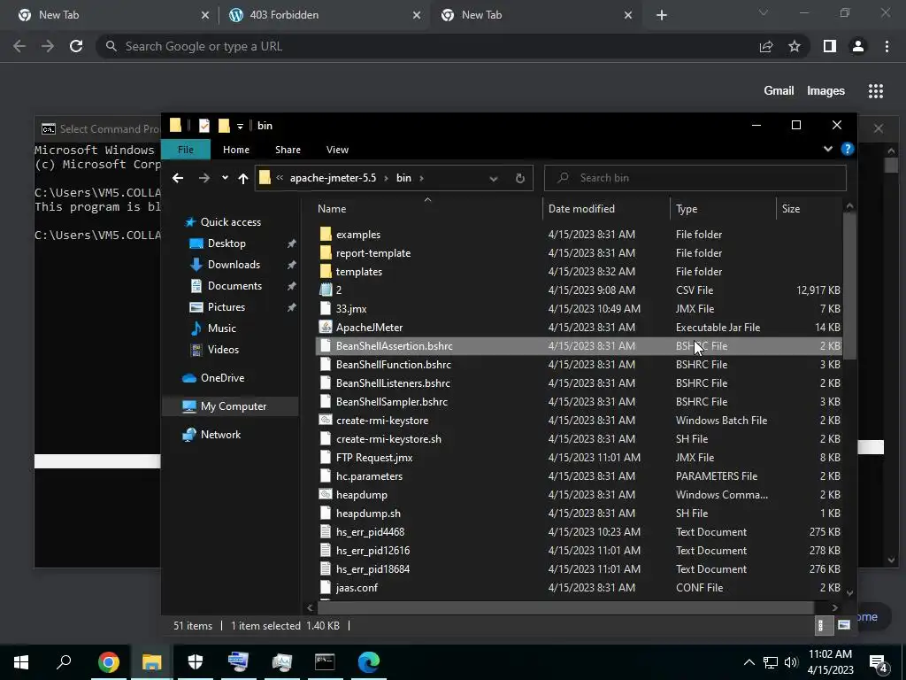Open Chrome side panel icon
This screenshot has width=906, height=680.
(830, 46)
